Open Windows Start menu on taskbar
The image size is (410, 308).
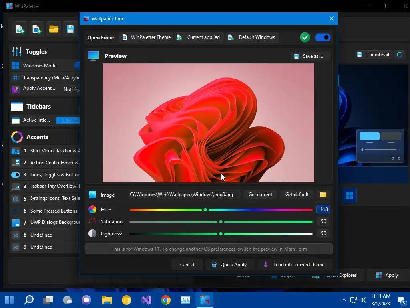(10, 300)
